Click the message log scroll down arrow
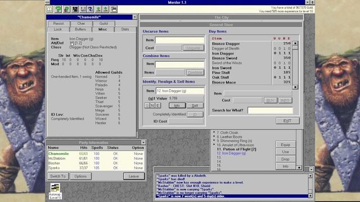 pos(310,196)
